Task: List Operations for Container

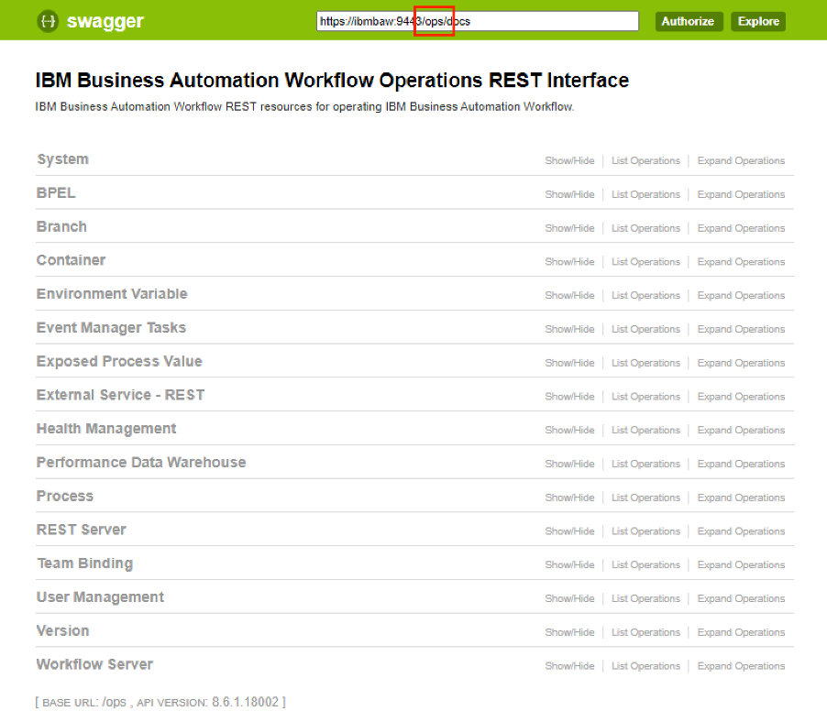Action: (646, 262)
